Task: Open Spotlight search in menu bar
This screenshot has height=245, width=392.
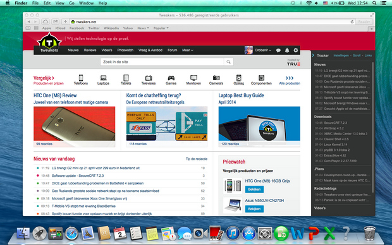Action: (x=374, y=3)
